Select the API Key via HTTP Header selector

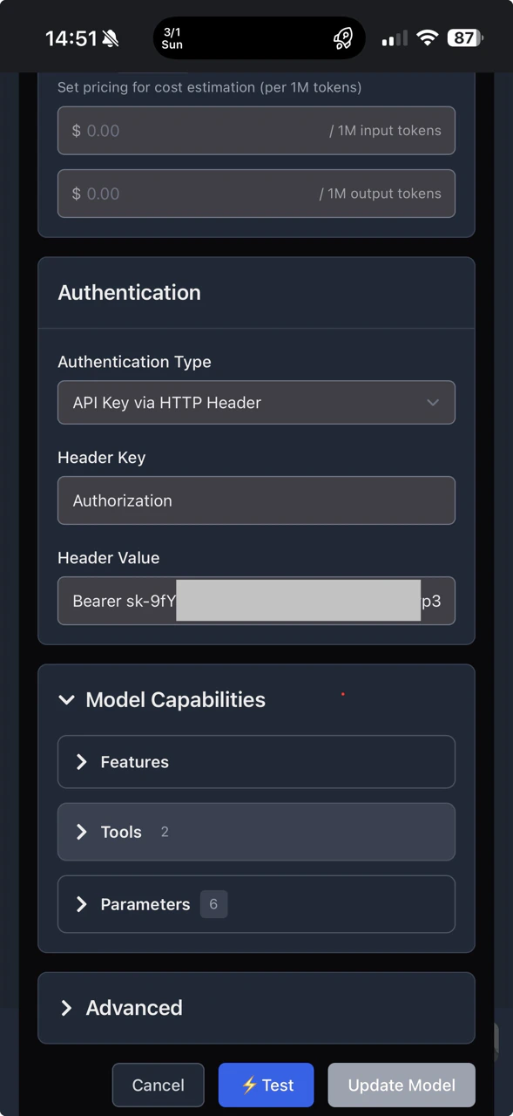point(256,402)
